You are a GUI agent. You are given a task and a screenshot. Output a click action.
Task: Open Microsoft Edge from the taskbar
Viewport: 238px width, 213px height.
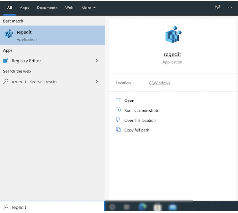pyautogui.click(x=143, y=207)
